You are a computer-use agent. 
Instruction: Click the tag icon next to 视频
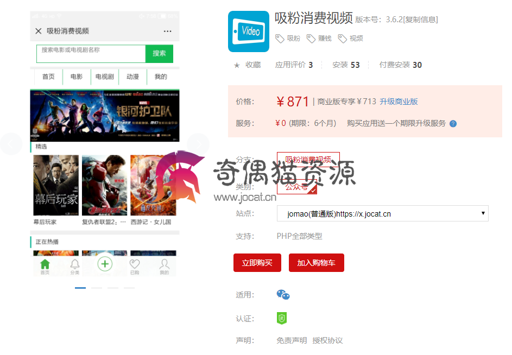(x=342, y=39)
